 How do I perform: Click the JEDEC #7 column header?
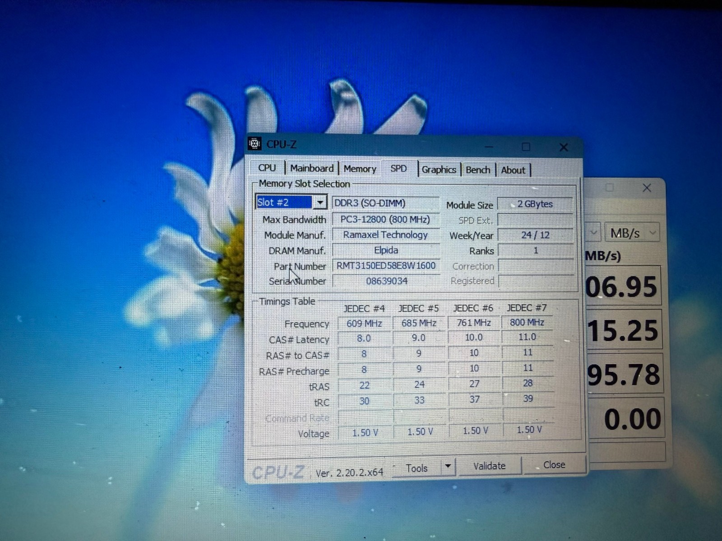click(527, 307)
